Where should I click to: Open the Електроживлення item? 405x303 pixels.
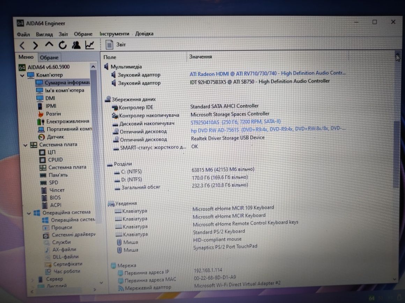click(x=63, y=121)
